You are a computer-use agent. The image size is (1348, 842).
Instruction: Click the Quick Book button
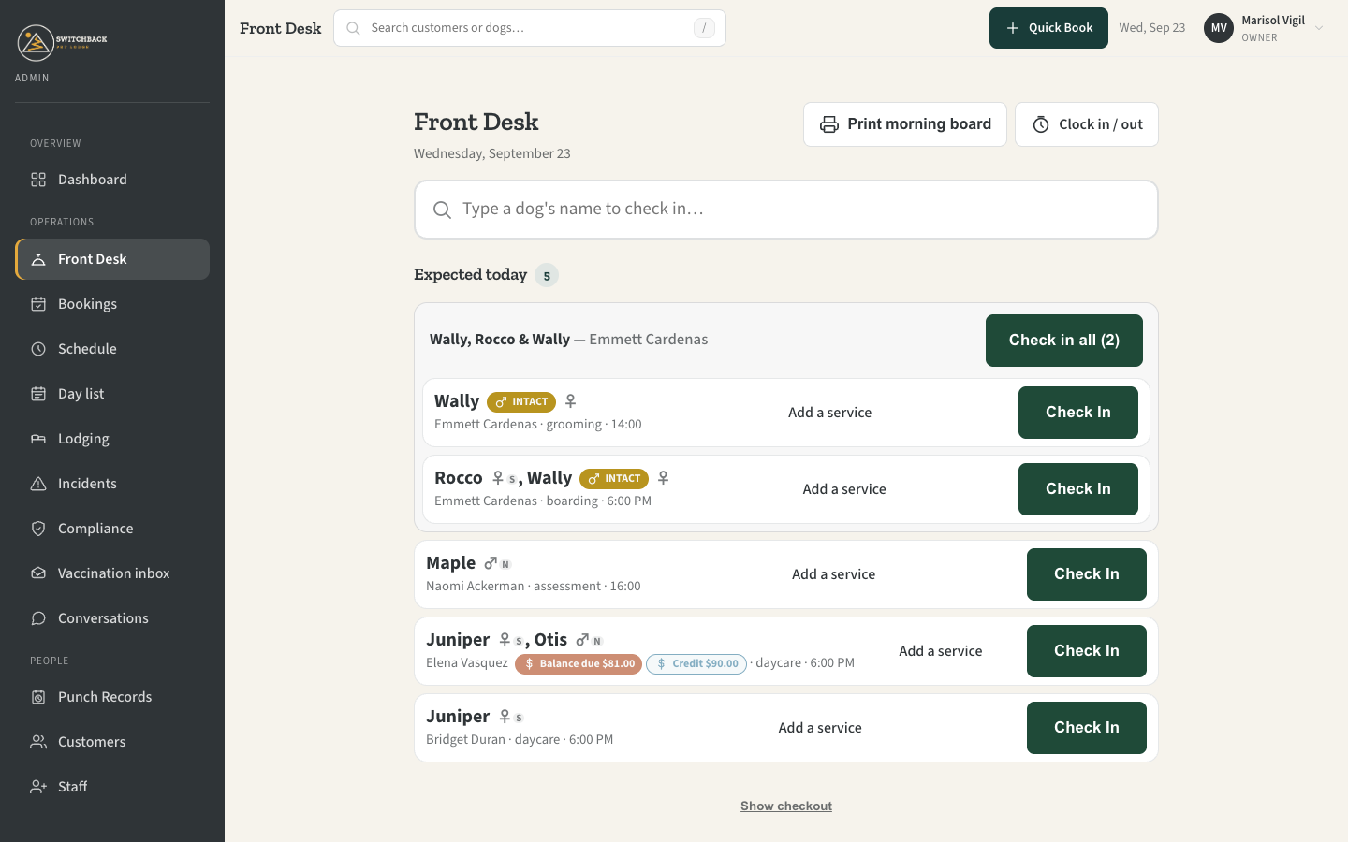pos(1048,28)
